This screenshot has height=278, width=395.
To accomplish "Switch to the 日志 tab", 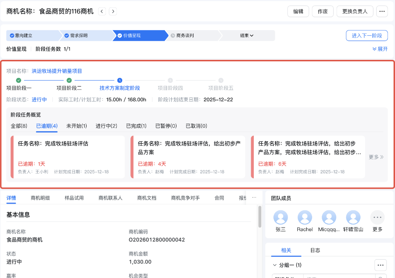I will (315, 250).
